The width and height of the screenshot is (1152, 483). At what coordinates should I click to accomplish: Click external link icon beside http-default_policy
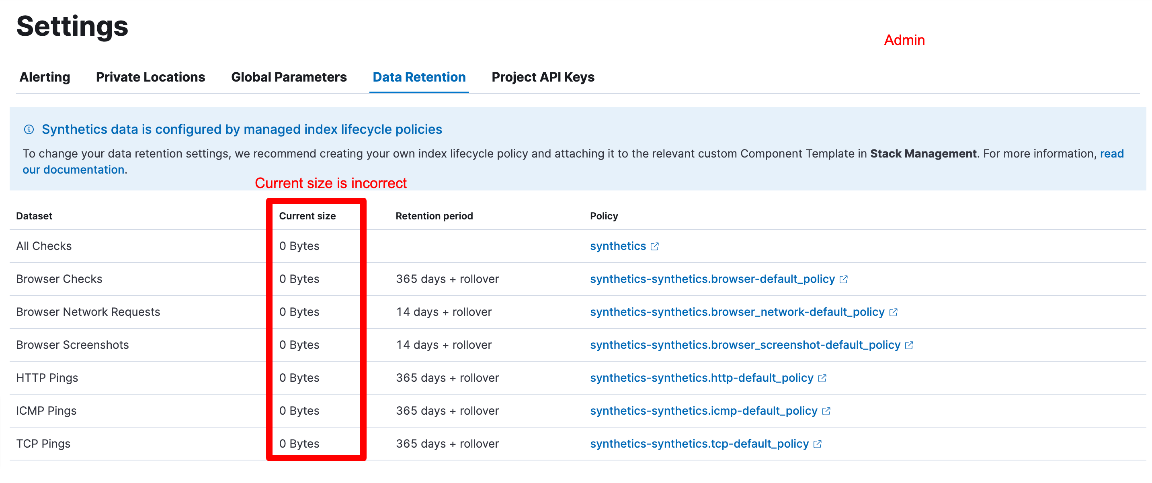822,377
